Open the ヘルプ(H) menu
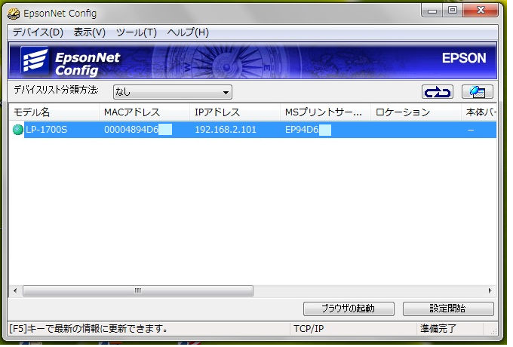513x347 pixels. click(188, 32)
